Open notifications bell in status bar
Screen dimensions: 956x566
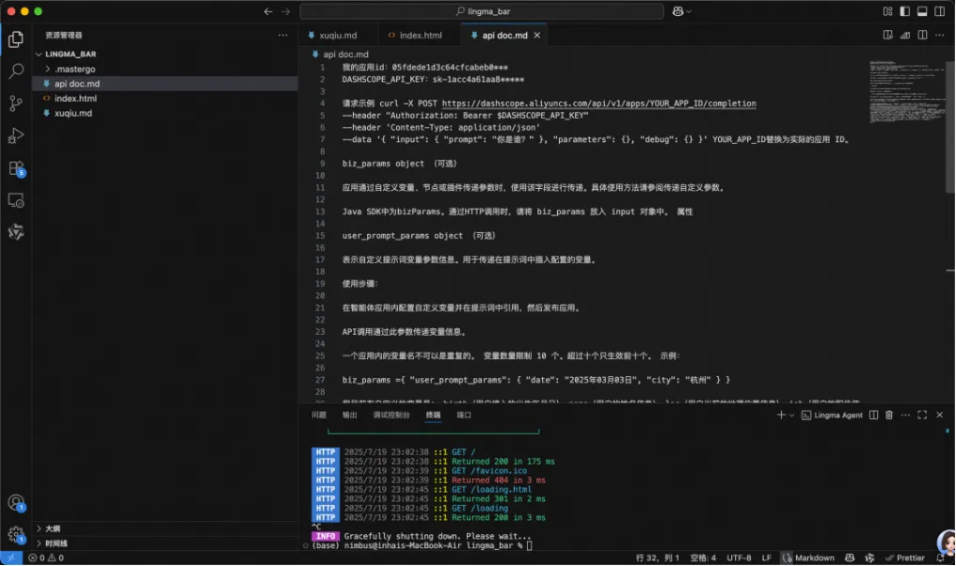[x=940, y=558]
